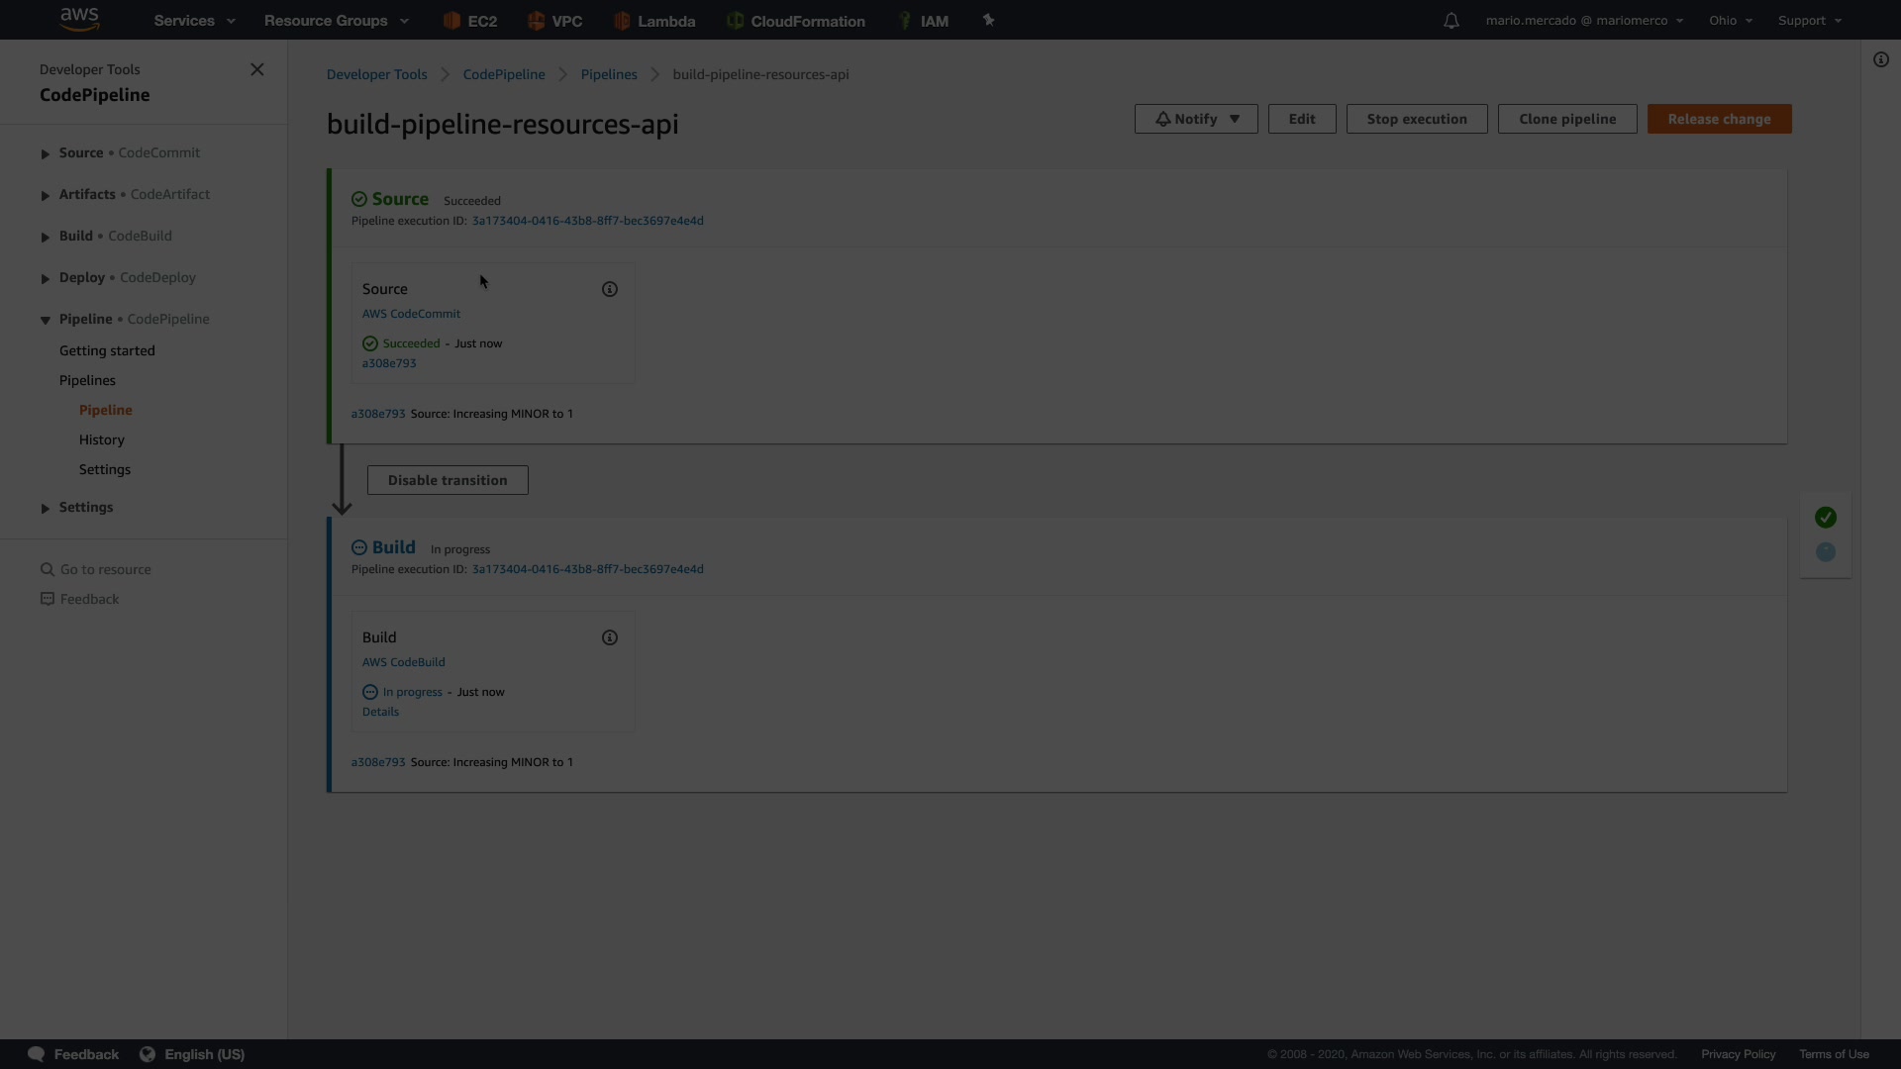Expand the Build CodeBuild section
Screen dimensions: 1901x1069
[x=46, y=237]
